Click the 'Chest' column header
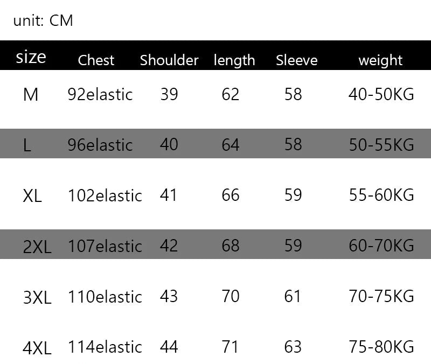 (96, 60)
